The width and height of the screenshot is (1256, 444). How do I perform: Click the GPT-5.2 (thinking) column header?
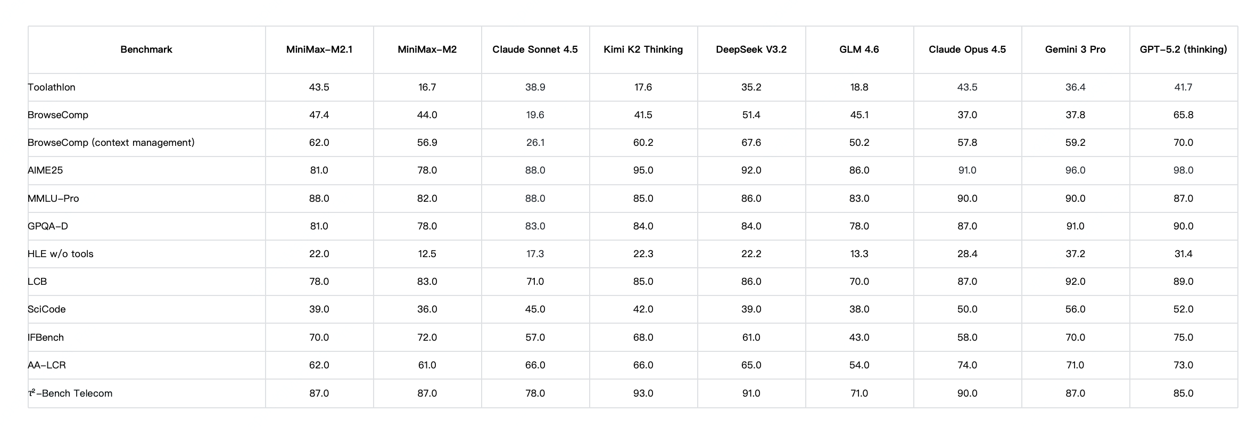[x=1183, y=50]
